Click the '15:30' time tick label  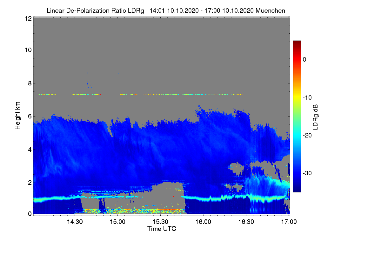point(160,222)
